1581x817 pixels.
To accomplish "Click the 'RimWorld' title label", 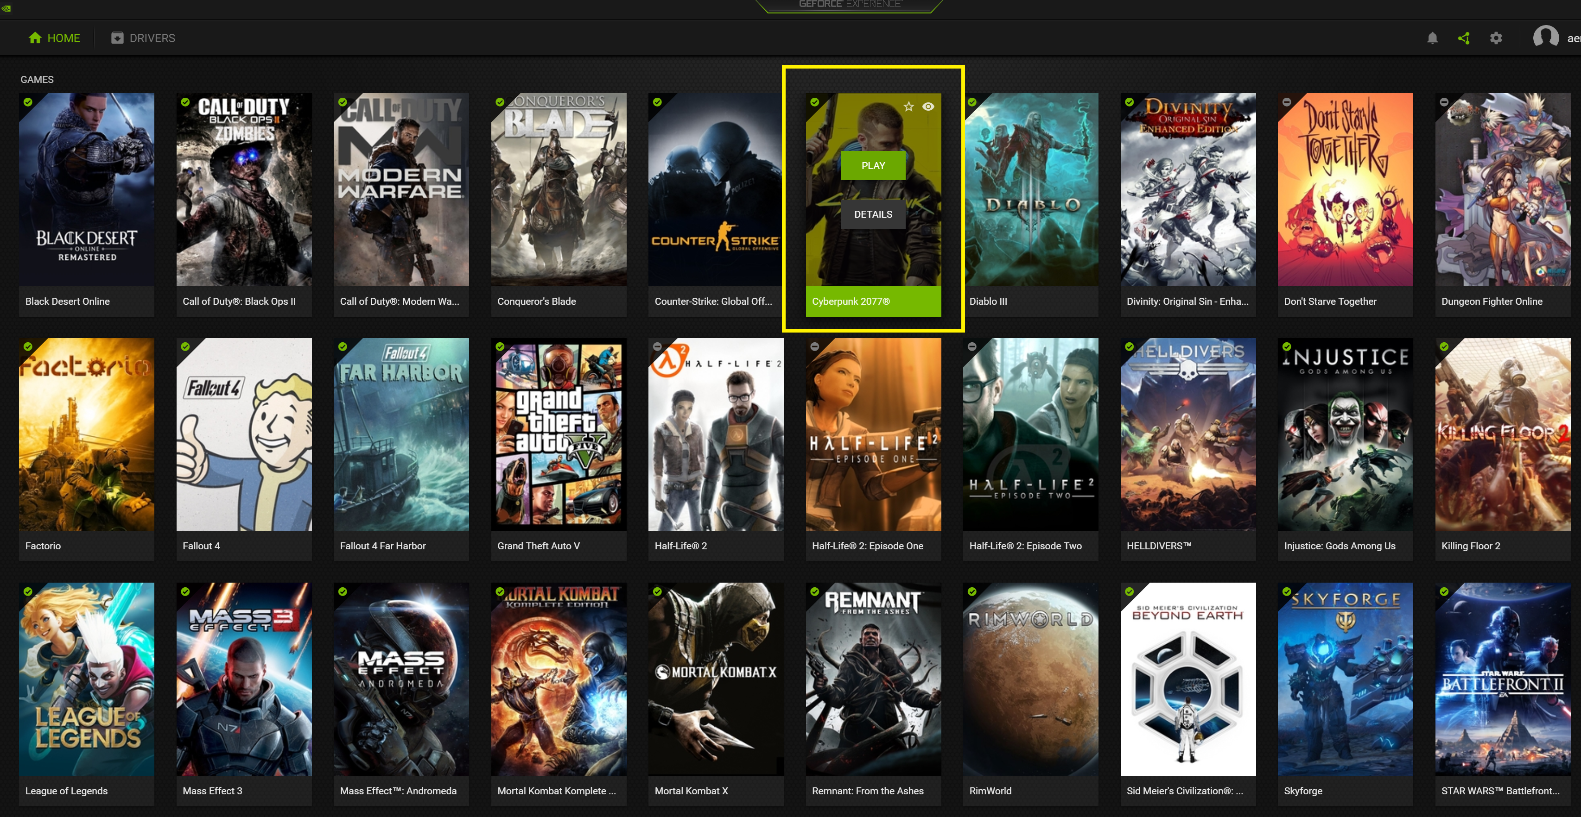I will (x=990, y=791).
